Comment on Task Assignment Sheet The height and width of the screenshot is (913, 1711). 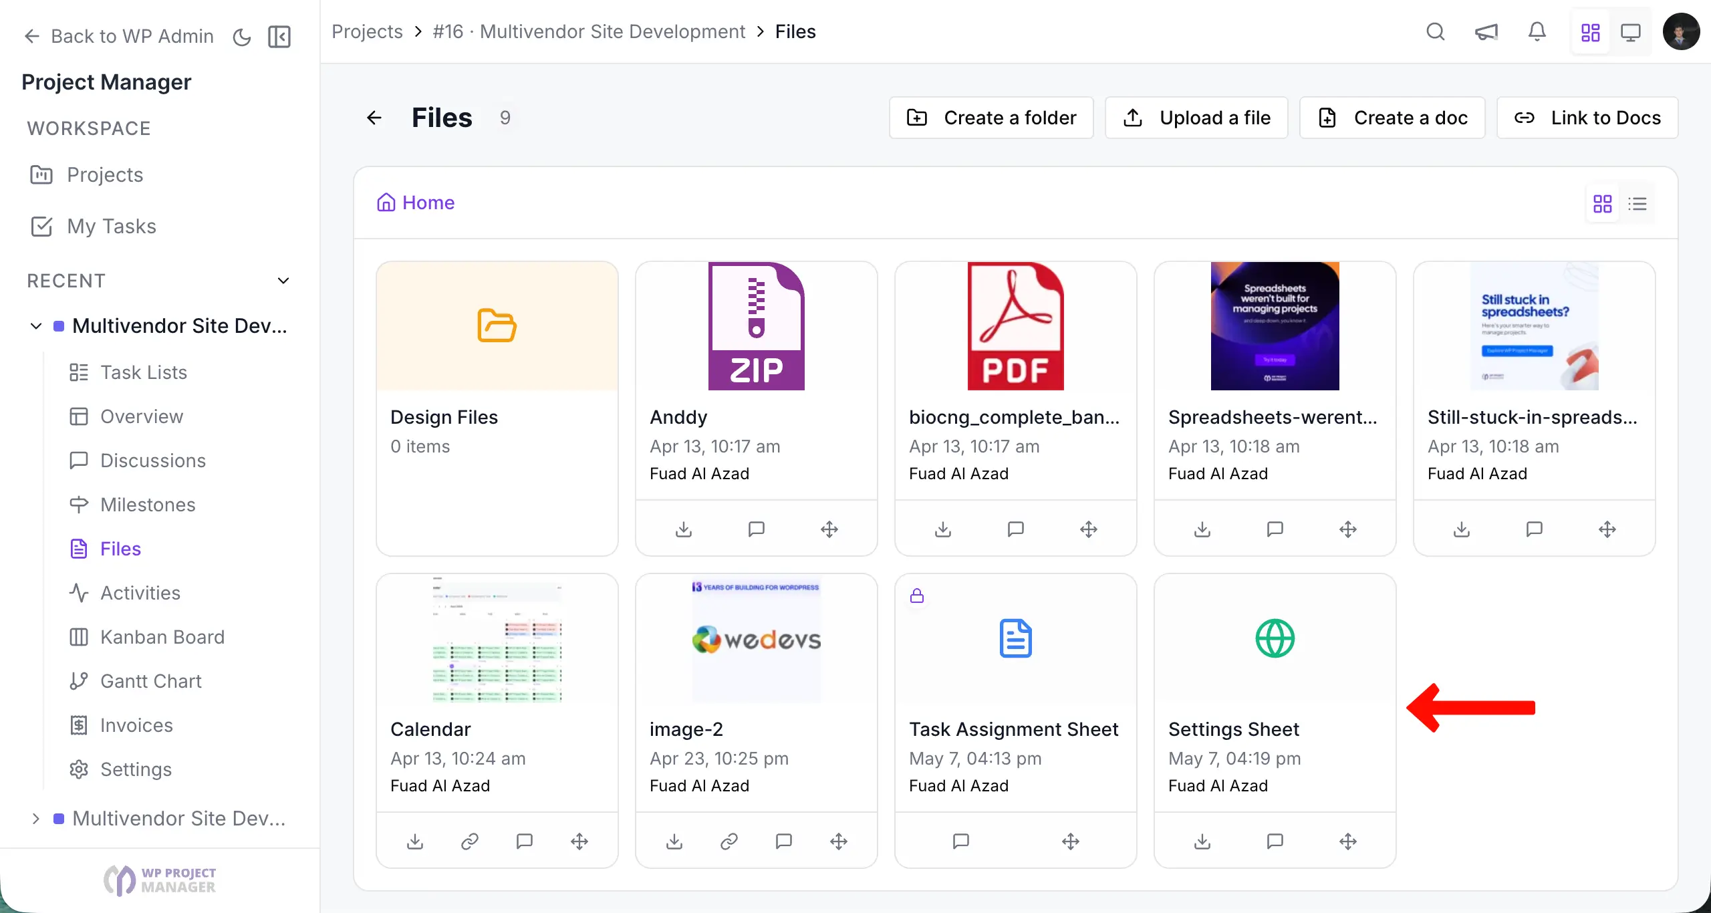[961, 841]
